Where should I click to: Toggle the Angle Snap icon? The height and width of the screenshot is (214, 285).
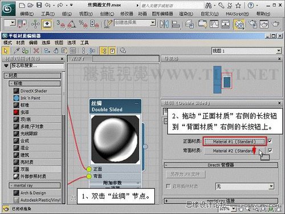click(x=72, y=24)
